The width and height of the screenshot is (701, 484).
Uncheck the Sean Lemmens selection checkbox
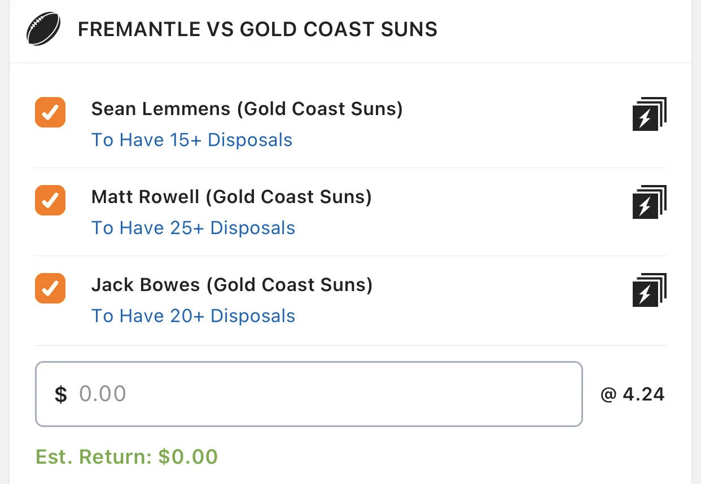click(50, 112)
